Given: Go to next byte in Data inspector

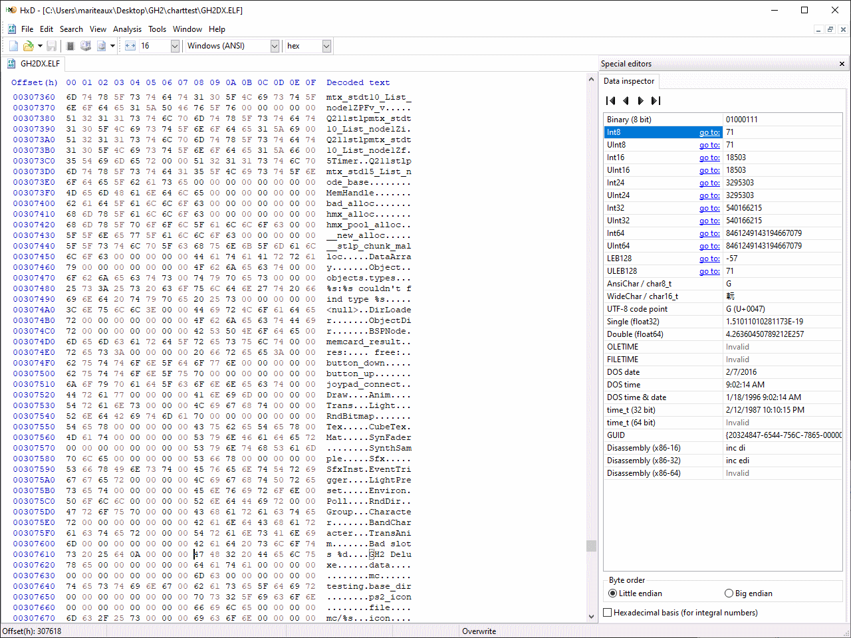Looking at the screenshot, I should pos(640,101).
